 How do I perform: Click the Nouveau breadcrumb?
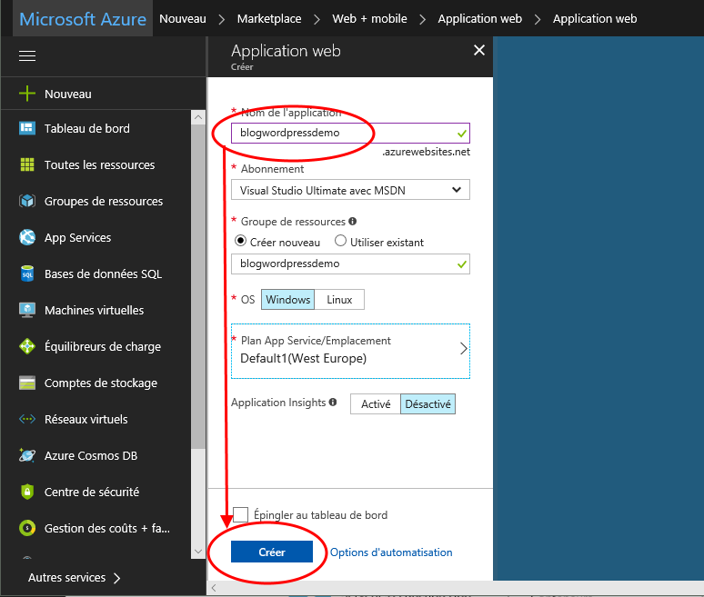pyautogui.click(x=183, y=19)
